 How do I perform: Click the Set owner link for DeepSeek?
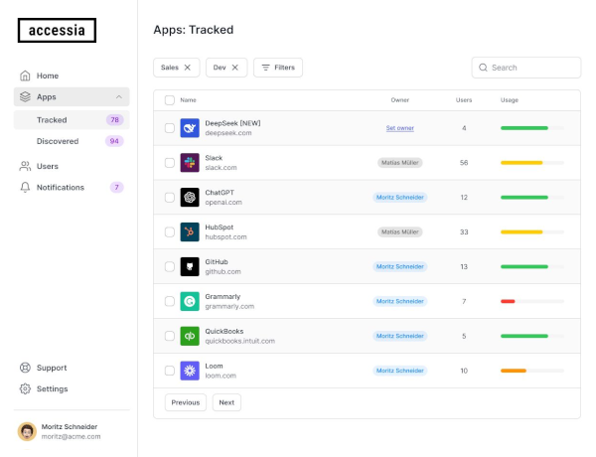pos(400,128)
